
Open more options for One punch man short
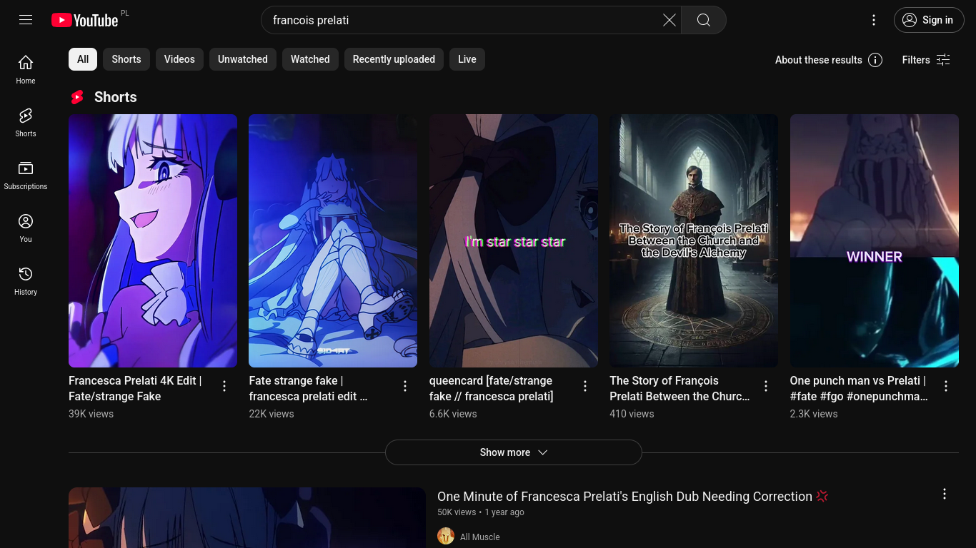tap(946, 386)
